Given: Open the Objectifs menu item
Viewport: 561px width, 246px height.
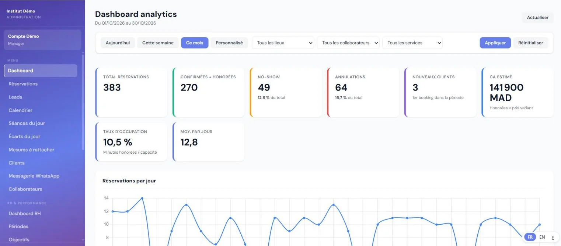Looking at the screenshot, I should pyautogui.click(x=41, y=240).
